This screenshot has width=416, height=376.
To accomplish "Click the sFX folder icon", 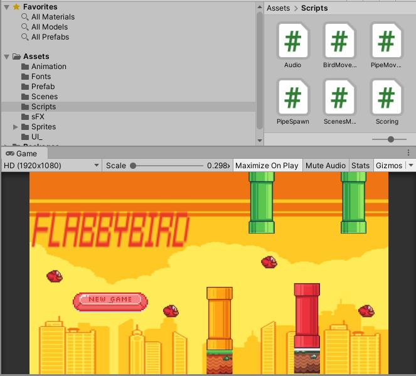I will (x=25, y=117).
